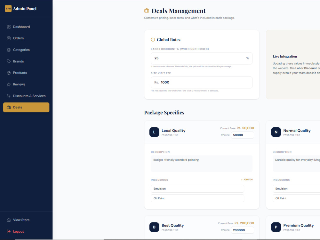The height and width of the screenshot is (240, 320).
Task: Click the P badge of Premium Quality
Action: coord(276,227)
